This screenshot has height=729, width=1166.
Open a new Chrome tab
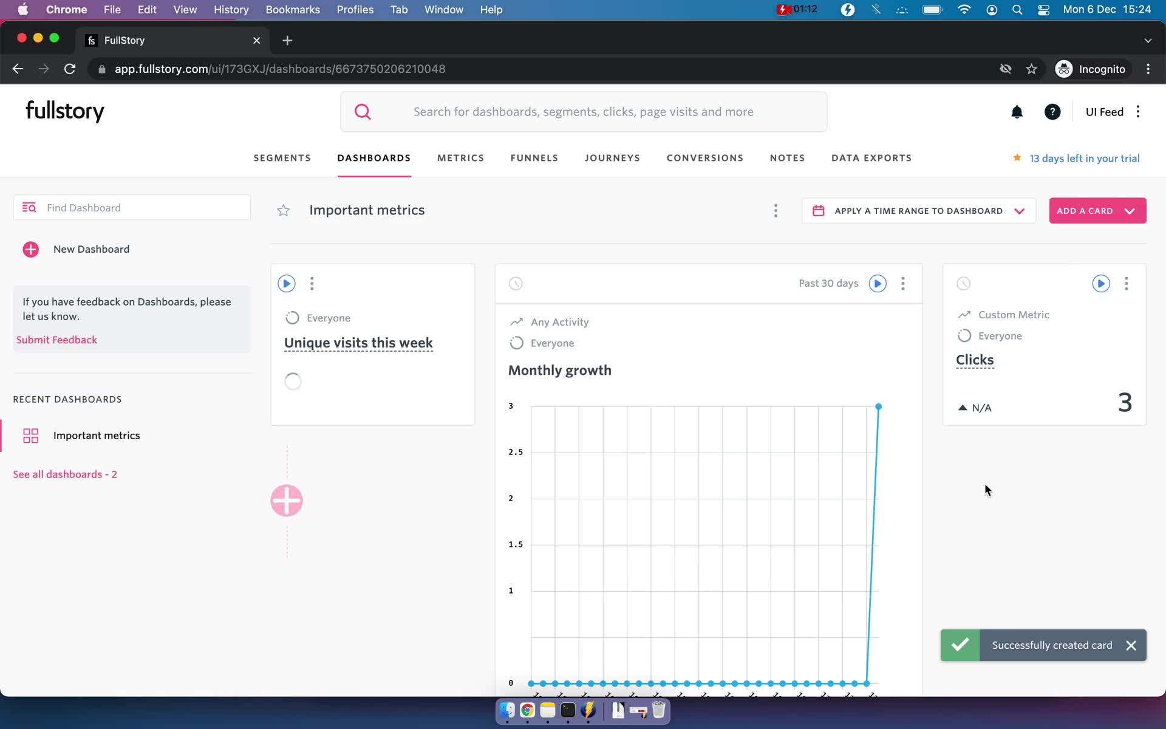287,40
